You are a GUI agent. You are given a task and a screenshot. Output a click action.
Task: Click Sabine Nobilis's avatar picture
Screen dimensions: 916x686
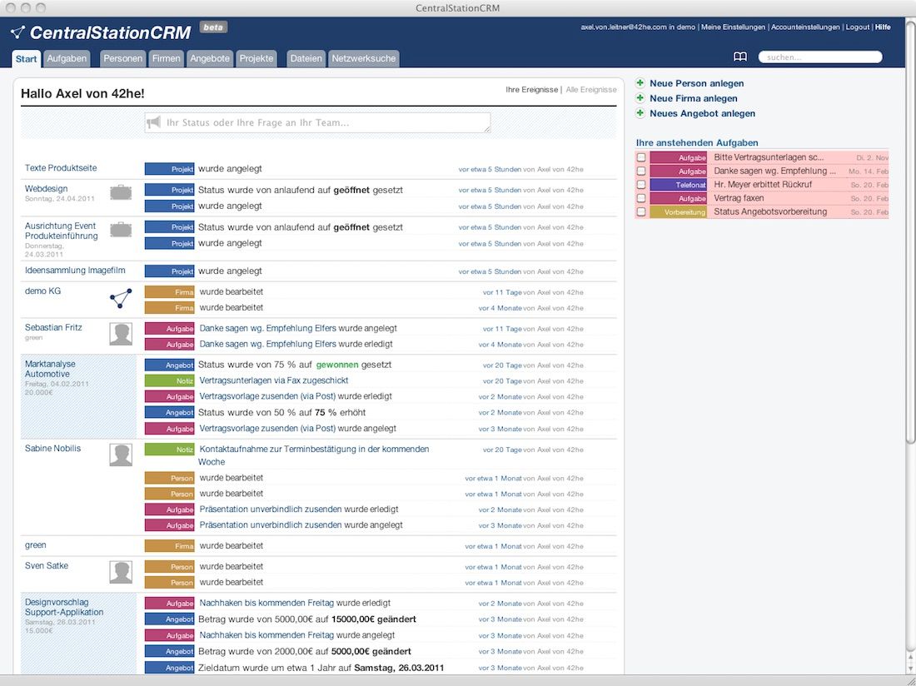pos(121,455)
